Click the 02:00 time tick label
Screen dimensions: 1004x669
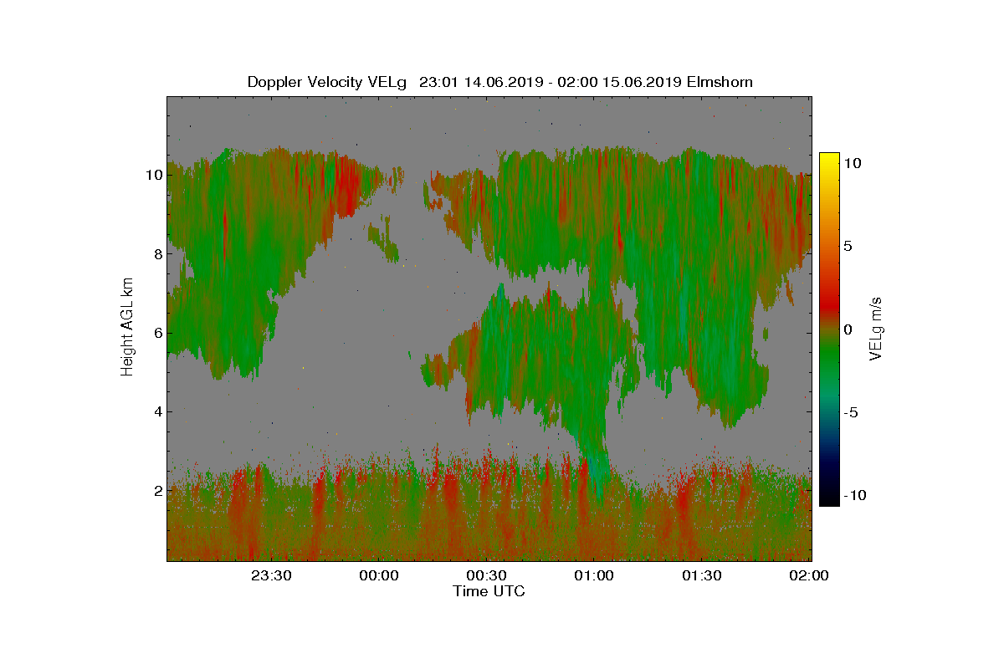coord(809,575)
